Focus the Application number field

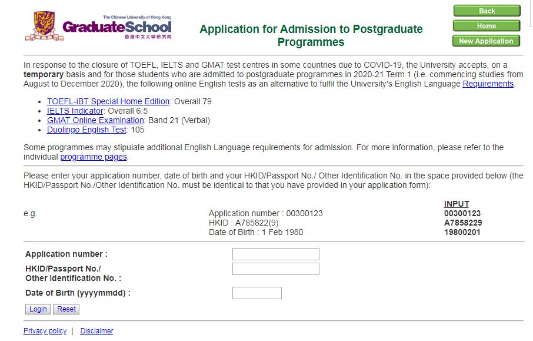click(x=275, y=254)
